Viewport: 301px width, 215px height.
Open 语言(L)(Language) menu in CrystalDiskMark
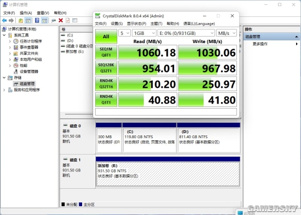pyautogui.click(x=199, y=23)
